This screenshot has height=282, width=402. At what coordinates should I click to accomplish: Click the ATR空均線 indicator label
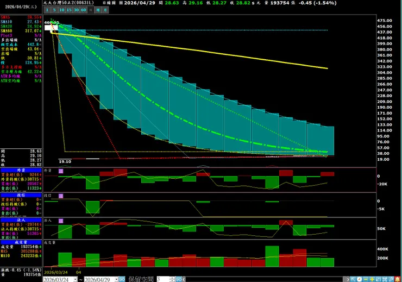(x=10, y=80)
